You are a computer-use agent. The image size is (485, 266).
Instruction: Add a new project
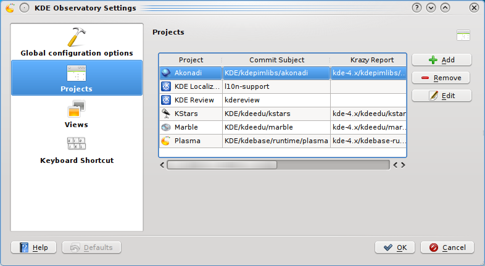tap(441, 60)
